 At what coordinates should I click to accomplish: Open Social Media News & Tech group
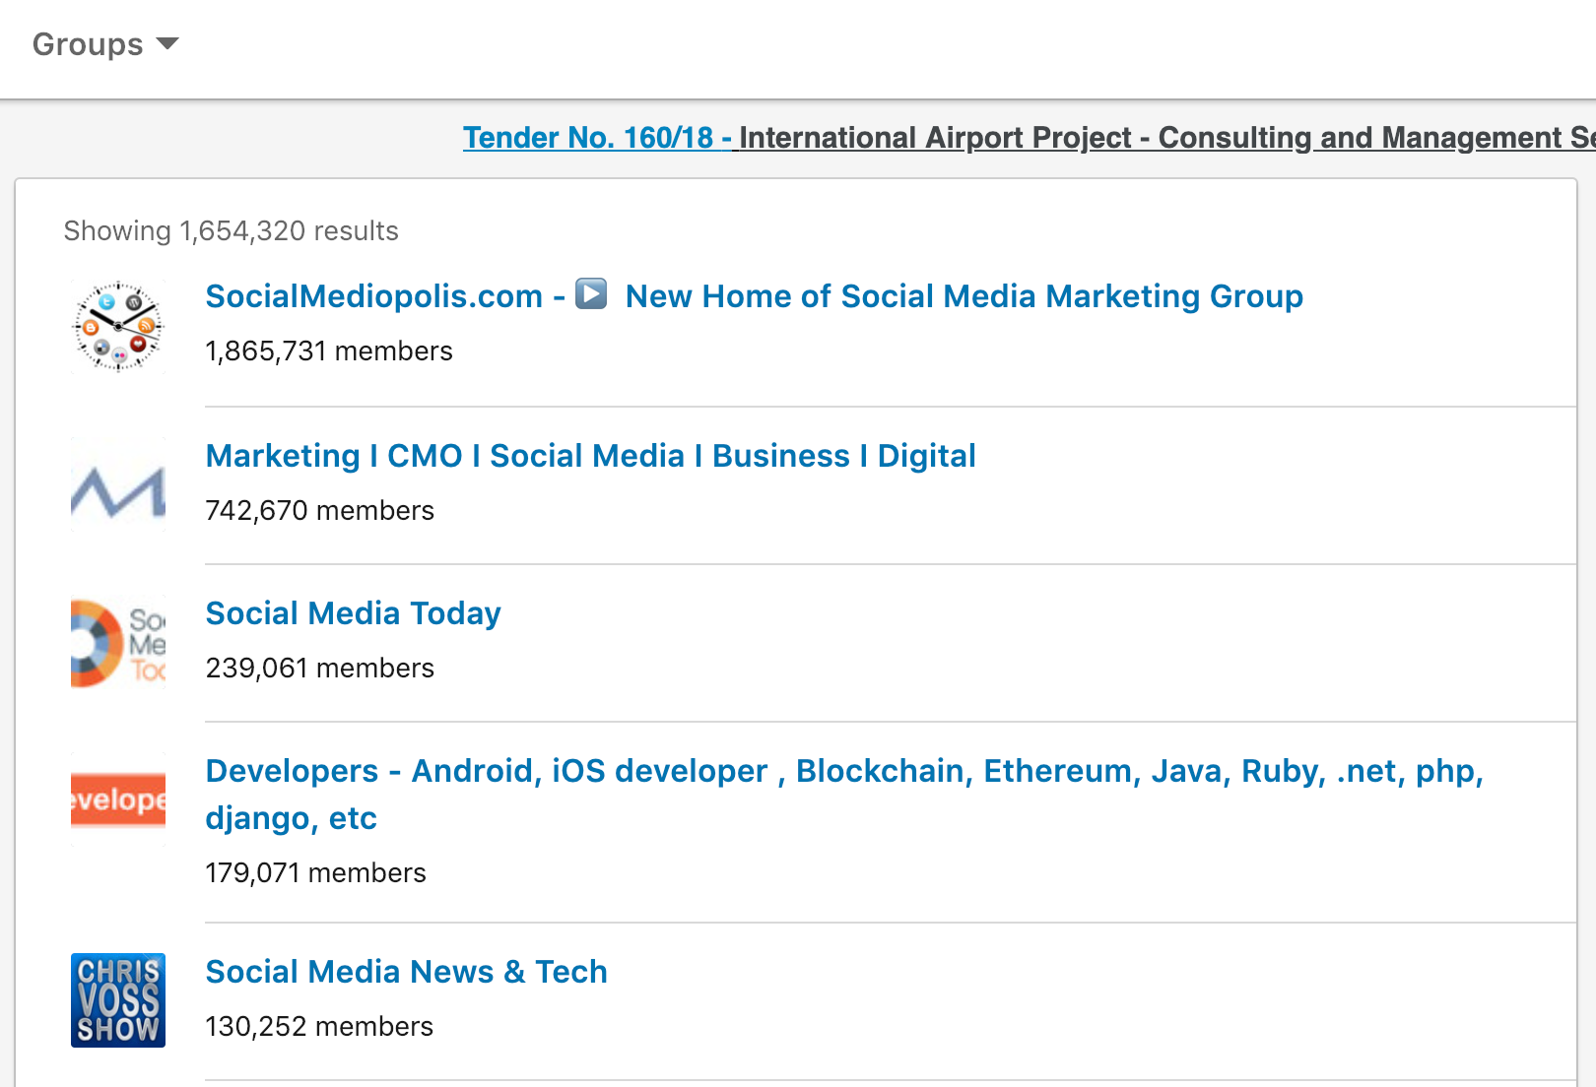coord(406,972)
